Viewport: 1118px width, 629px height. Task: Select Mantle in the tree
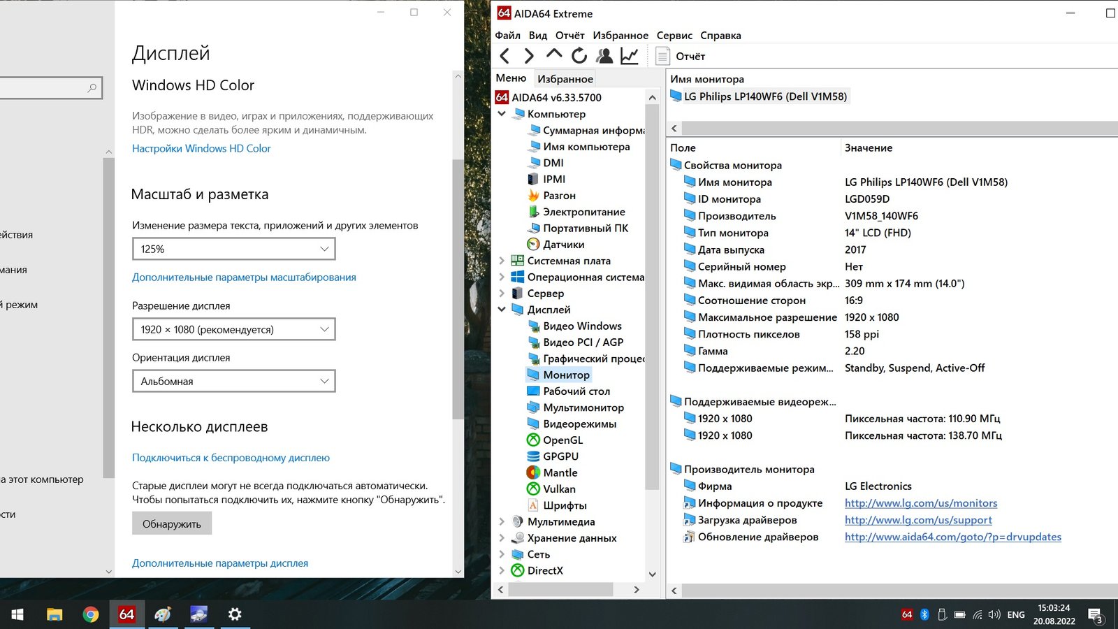point(560,472)
